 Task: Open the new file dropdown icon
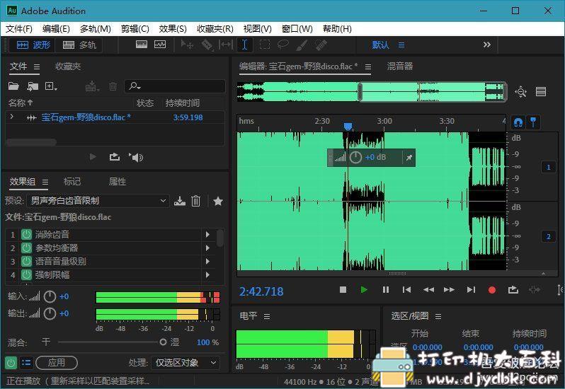click(51, 86)
